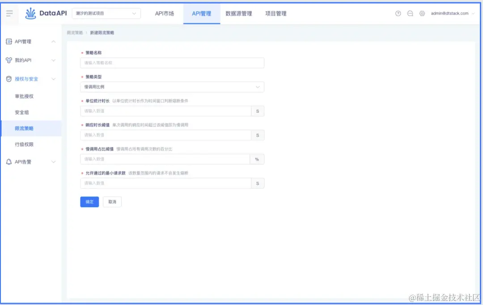Click the DataAPI logo icon
483x305 pixels.
click(30, 13)
